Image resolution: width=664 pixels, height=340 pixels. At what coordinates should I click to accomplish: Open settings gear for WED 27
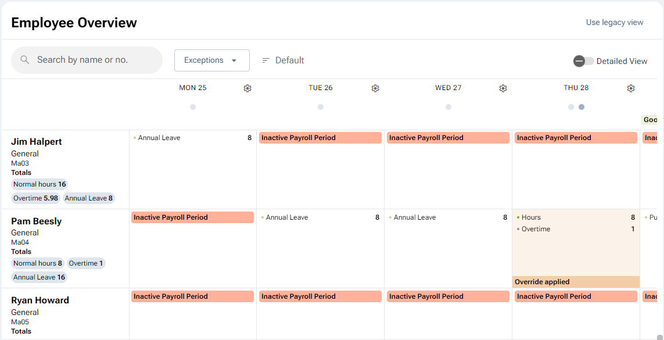pyautogui.click(x=503, y=88)
